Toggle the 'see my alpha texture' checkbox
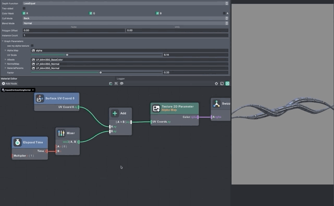 [32, 46]
